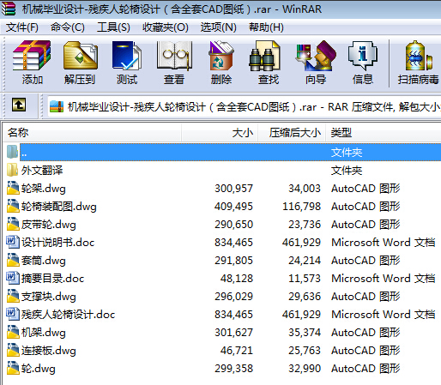Click size value 48,128
The image size is (441, 385).
tap(237, 279)
